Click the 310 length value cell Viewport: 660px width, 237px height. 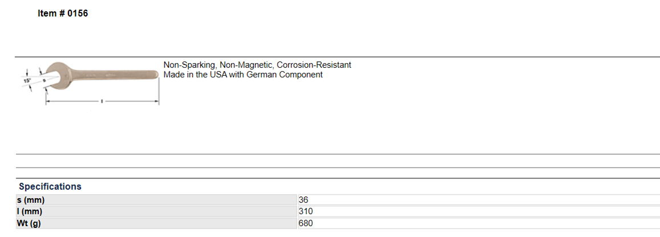[306, 211]
